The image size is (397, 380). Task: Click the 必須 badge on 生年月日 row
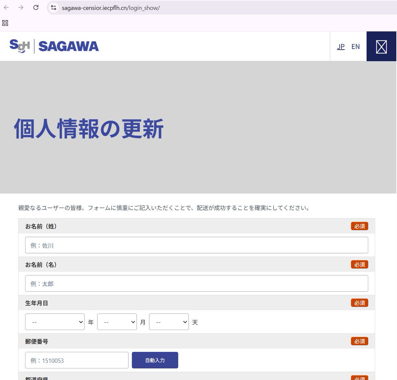tap(360, 303)
